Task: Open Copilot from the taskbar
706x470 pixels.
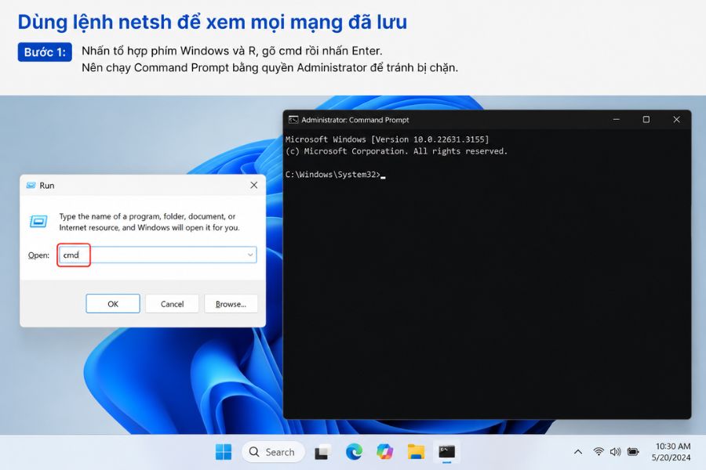Action: (x=384, y=451)
